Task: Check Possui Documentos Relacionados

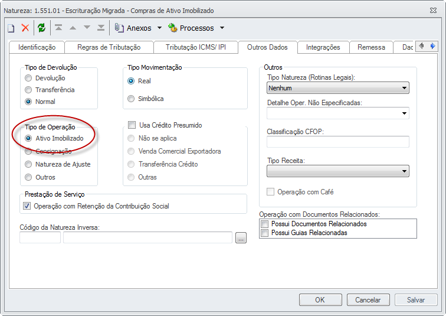Action: (x=265, y=224)
